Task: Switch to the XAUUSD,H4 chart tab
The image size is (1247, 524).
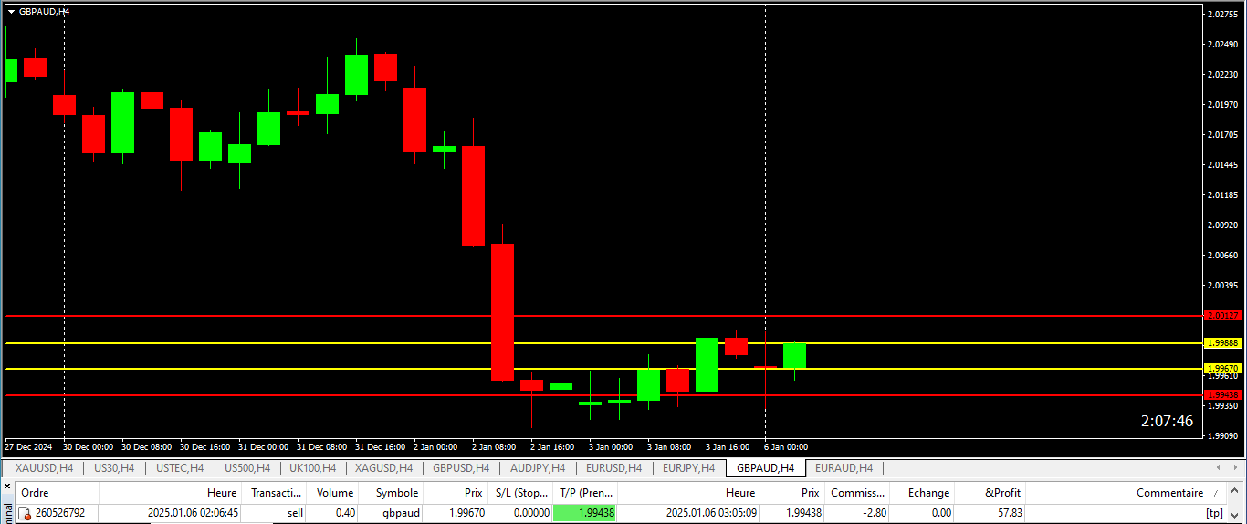Action: [x=45, y=468]
